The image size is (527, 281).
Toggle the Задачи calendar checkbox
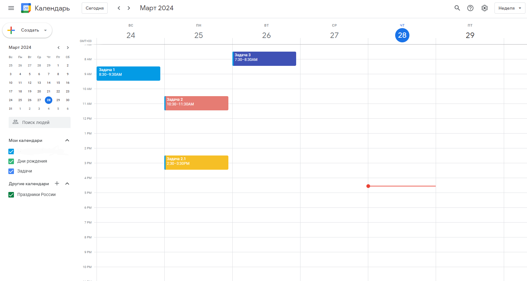(11, 171)
